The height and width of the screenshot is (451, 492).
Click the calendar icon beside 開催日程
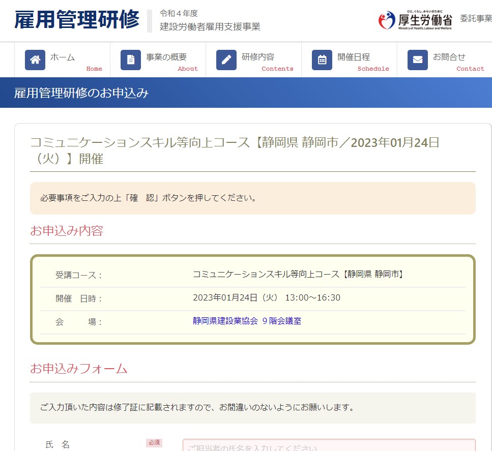322,60
